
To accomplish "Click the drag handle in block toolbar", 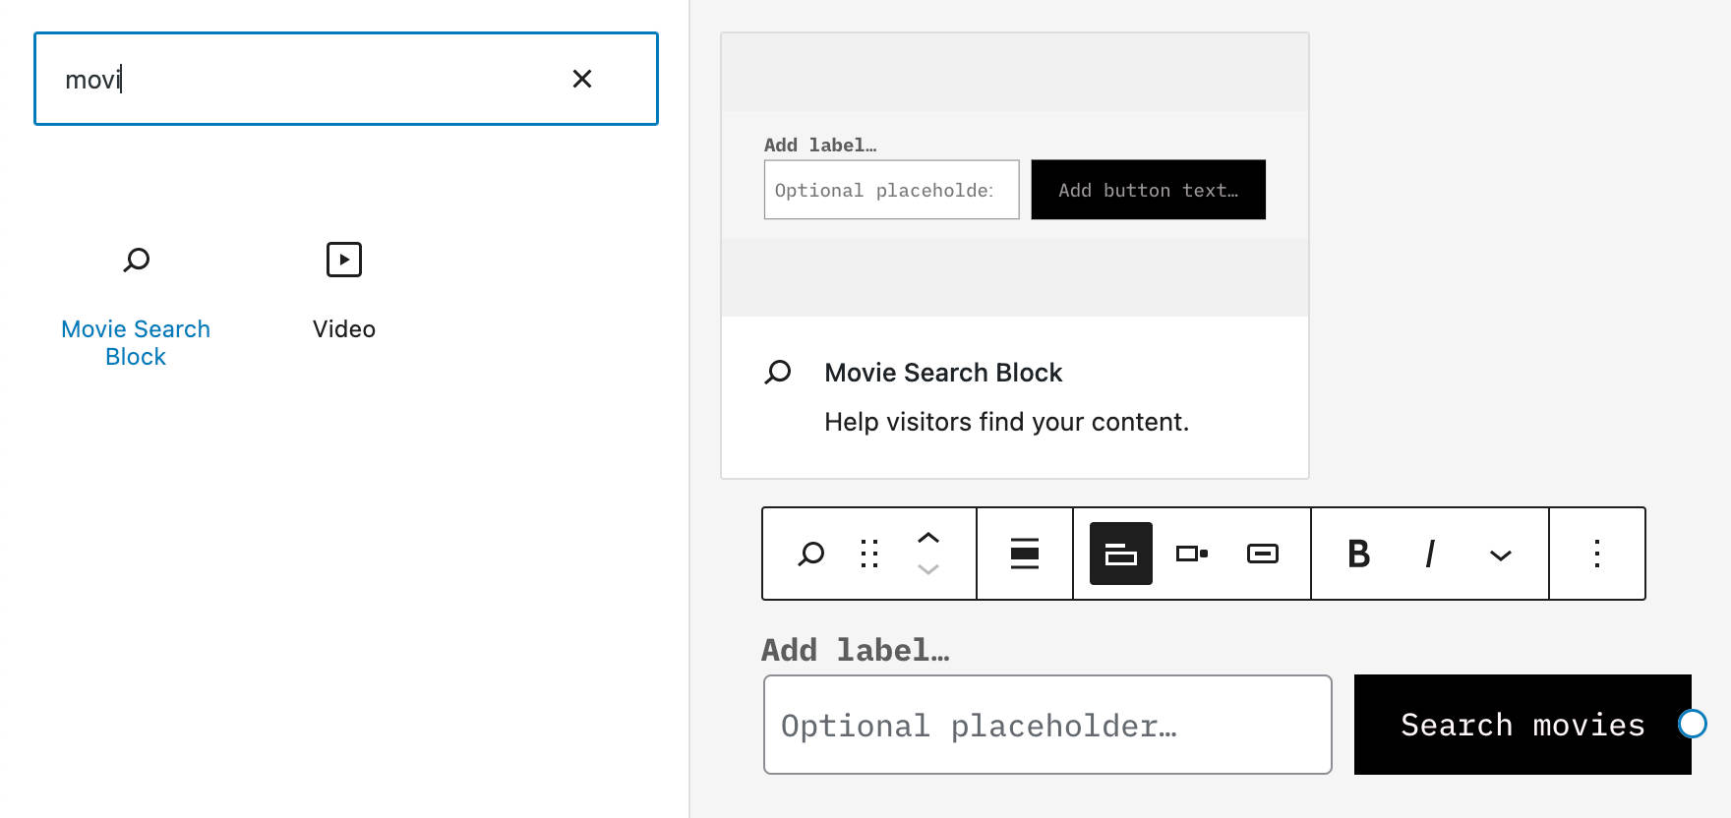I will coord(869,554).
